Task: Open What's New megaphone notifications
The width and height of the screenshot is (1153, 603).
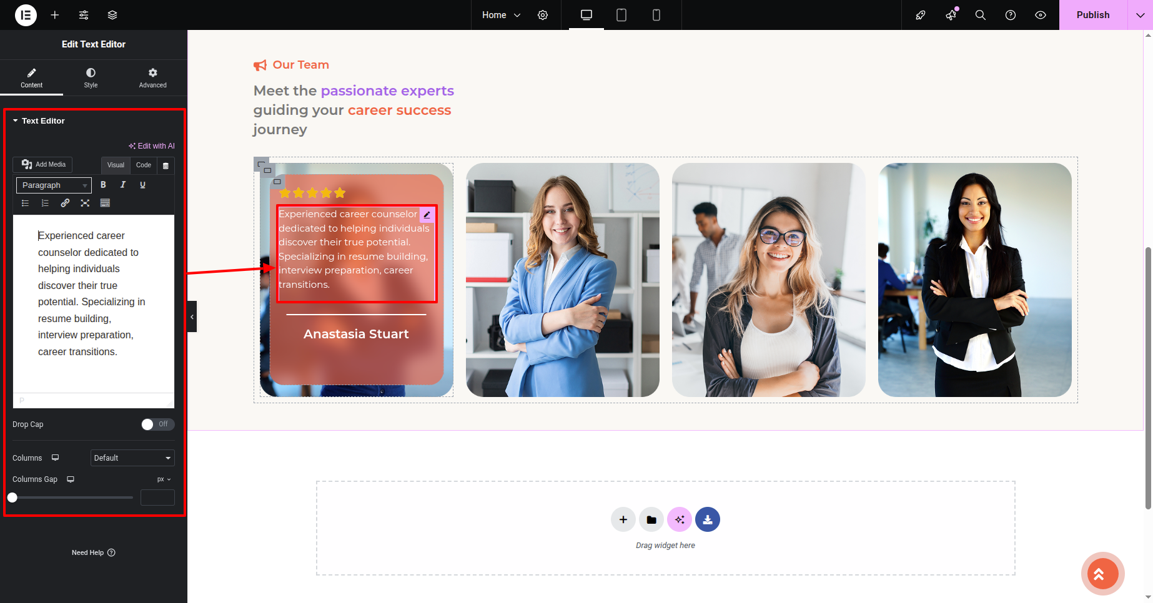Action: (x=951, y=15)
